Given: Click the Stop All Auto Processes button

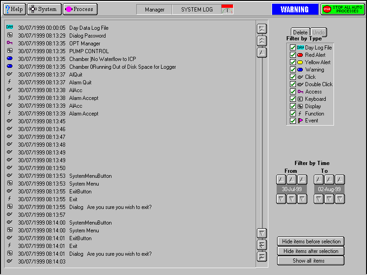Looking at the screenshot, I should pos(343,9).
